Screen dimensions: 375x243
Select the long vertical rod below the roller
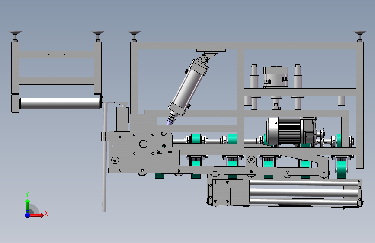[104, 157]
